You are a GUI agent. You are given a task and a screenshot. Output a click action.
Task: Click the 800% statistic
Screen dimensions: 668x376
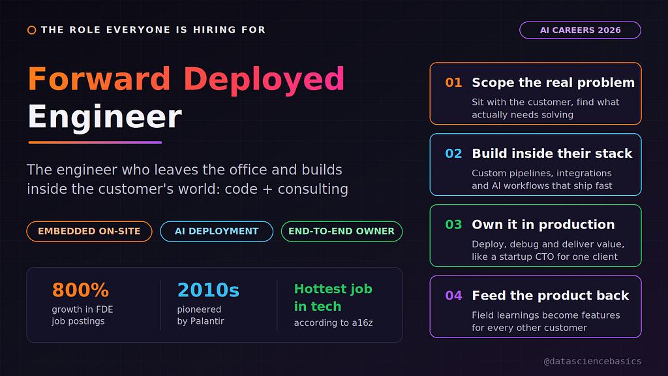(80, 290)
